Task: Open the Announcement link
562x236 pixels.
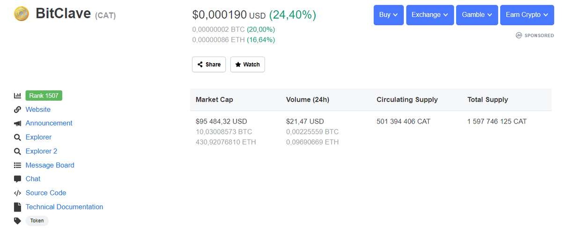Action: (x=49, y=123)
